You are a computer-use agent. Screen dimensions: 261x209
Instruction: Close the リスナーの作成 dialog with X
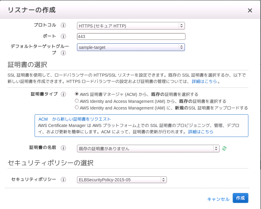250,11
